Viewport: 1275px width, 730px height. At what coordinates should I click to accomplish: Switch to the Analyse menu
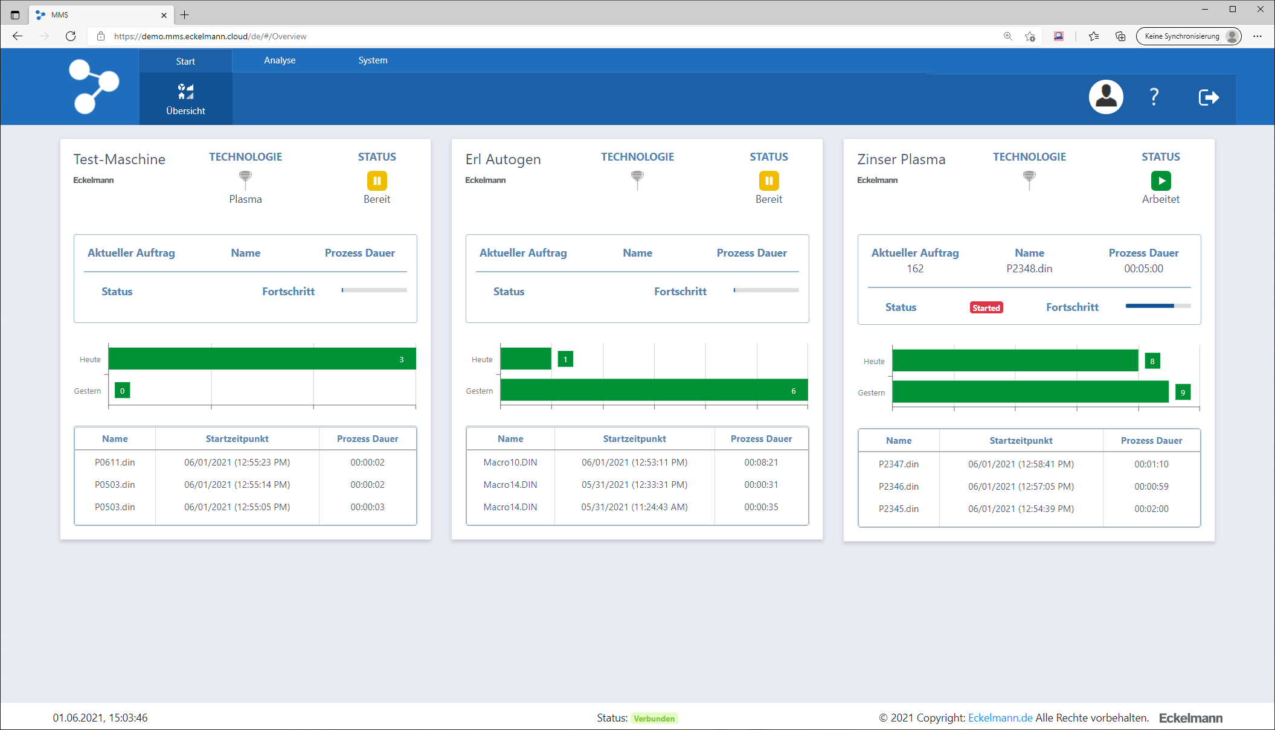pyautogui.click(x=279, y=60)
